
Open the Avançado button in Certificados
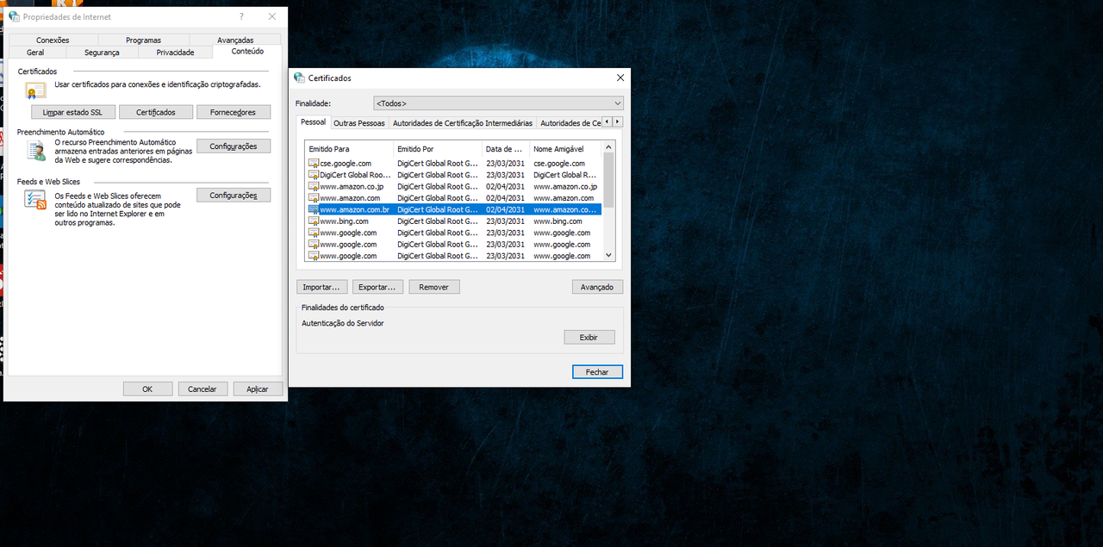coord(597,287)
